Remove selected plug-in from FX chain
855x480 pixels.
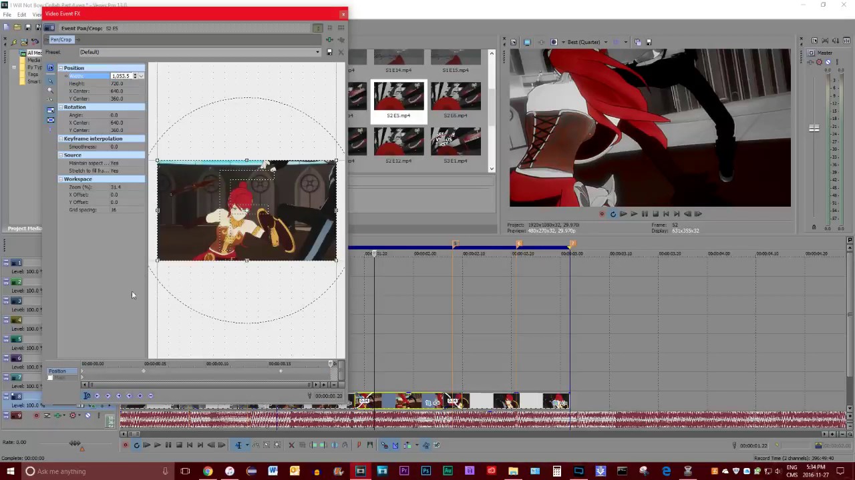tap(341, 40)
